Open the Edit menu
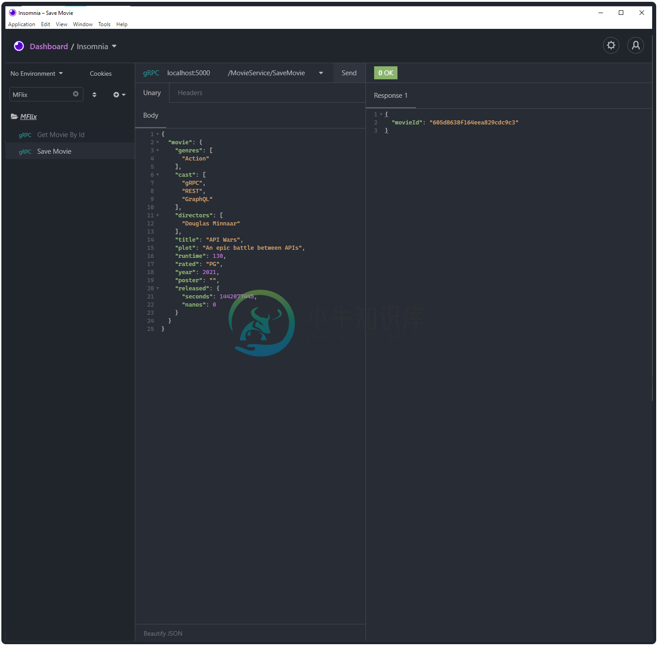Viewport: 658px width, 646px height. point(46,24)
